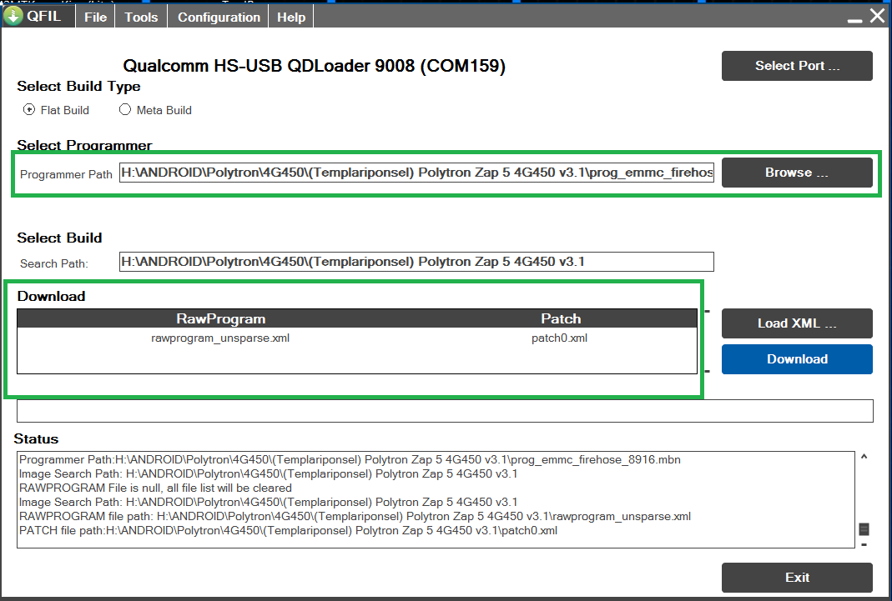Viewport: 892px width, 601px height.
Task: Click the Load XML button
Action: tap(797, 323)
